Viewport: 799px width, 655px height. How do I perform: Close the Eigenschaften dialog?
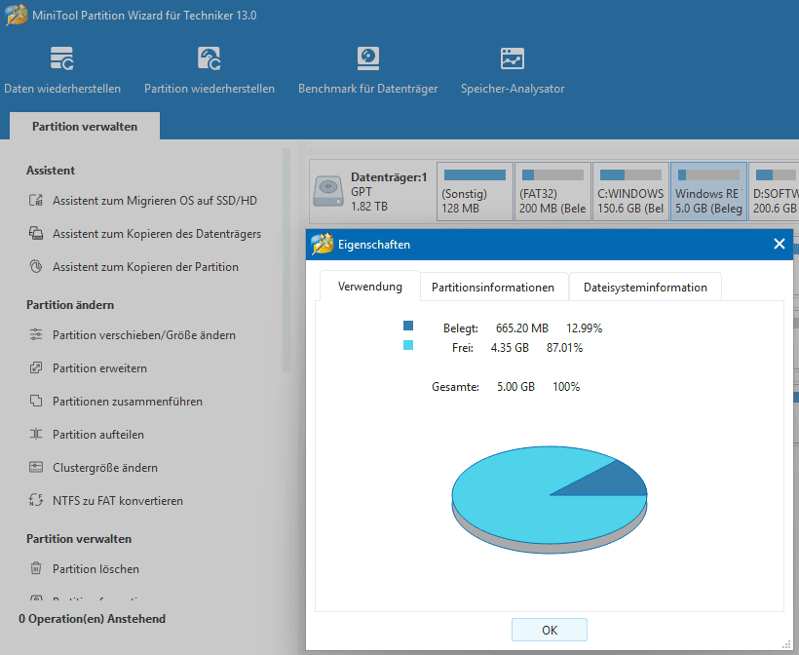pos(780,244)
